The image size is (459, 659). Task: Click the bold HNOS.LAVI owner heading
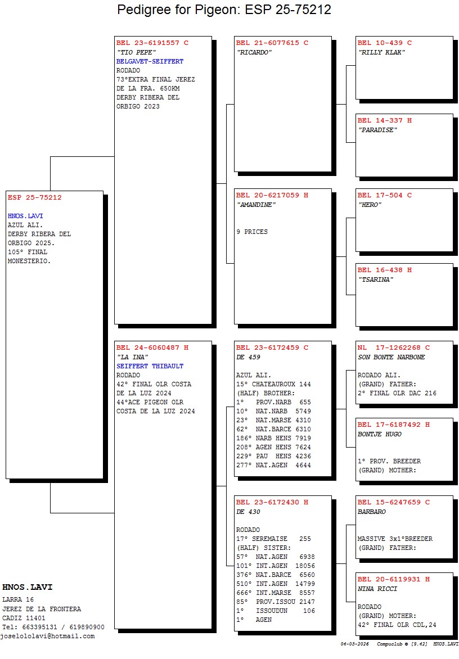27,588
